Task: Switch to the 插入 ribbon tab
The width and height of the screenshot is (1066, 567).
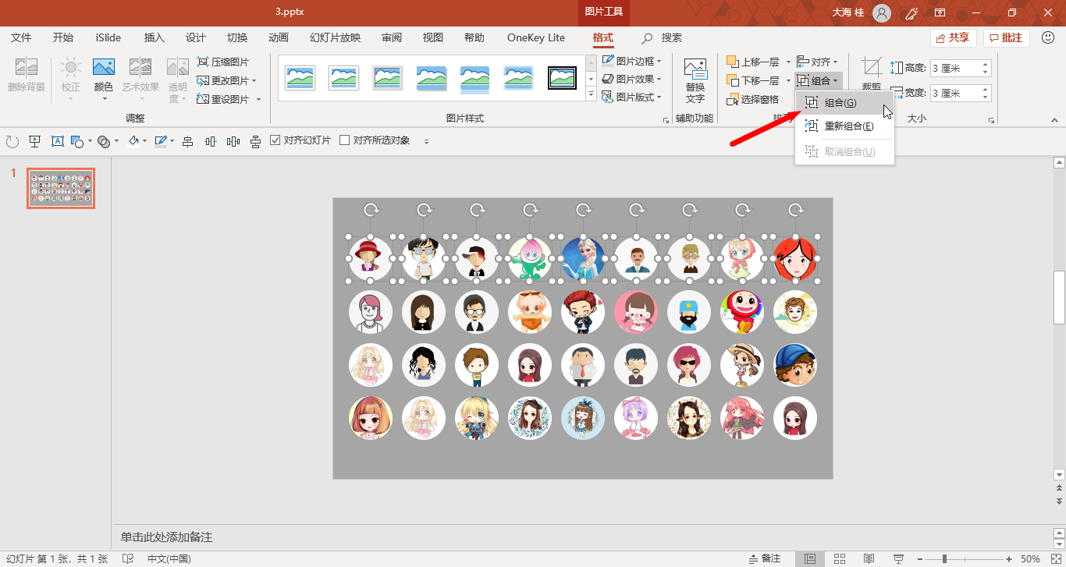Action: [155, 37]
